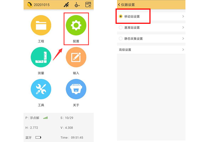This screenshot has width=214, height=142.
Task: Select the 移动站设置 radio button
Action: click(x=121, y=16)
